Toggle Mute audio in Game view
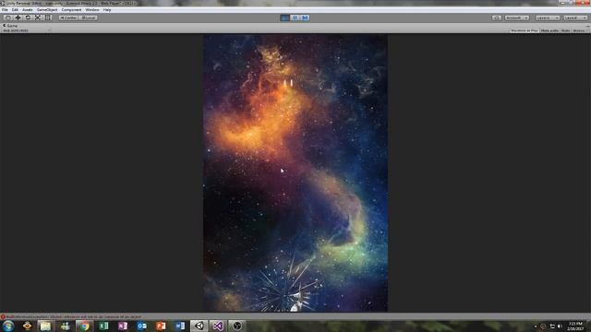Screen dimensions: 591x332 (549, 30)
